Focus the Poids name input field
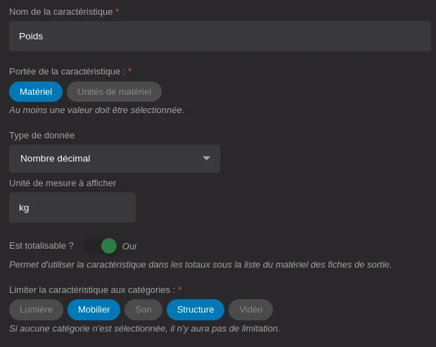 [219, 36]
